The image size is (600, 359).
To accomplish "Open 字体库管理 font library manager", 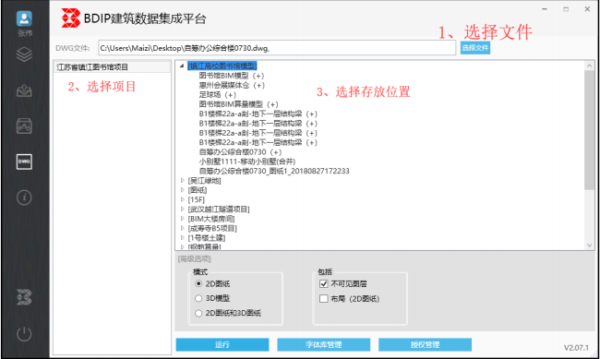I will 323,344.
